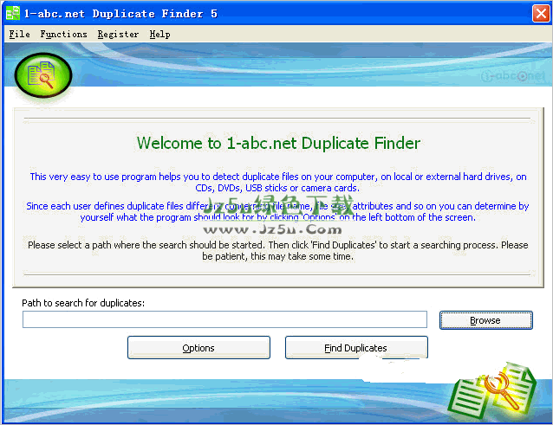Viewport: 553px width, 425px height.
Task: Open the Help menu
Action: (159, 34)
